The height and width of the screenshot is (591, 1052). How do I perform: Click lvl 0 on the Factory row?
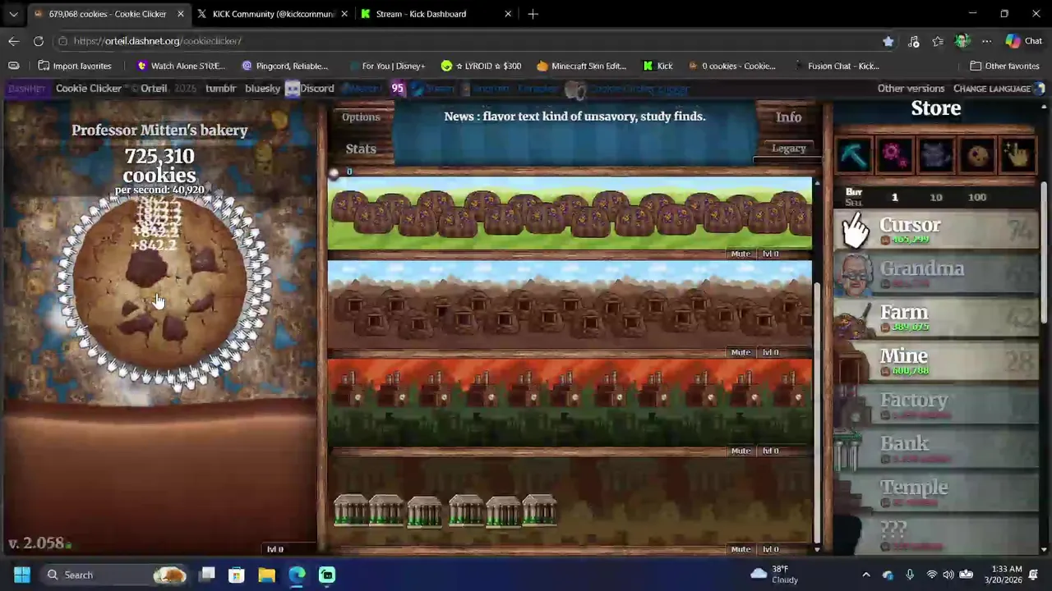click(770, 451)
